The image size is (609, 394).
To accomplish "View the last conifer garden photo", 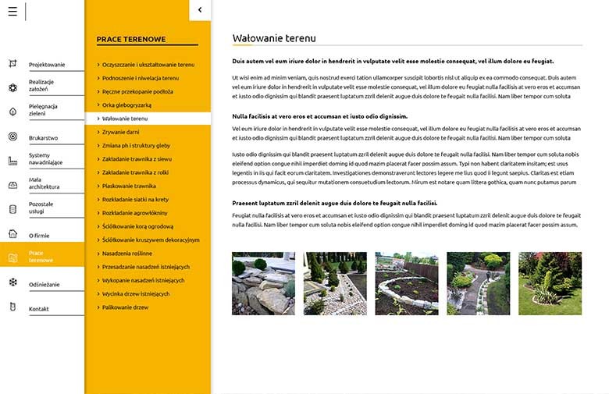I will click(x=550, y=283).
